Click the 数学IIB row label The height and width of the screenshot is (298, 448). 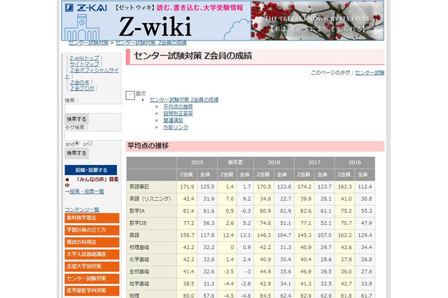(138, 223)
